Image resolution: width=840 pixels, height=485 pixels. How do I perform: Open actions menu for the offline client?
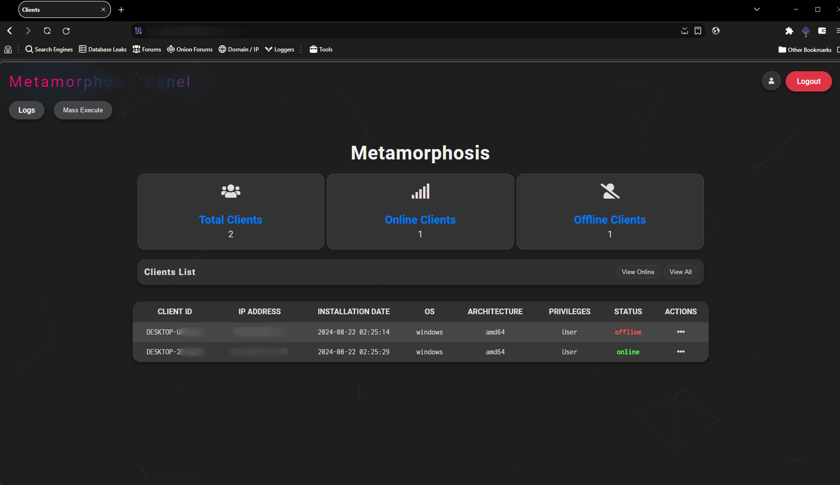680,332
